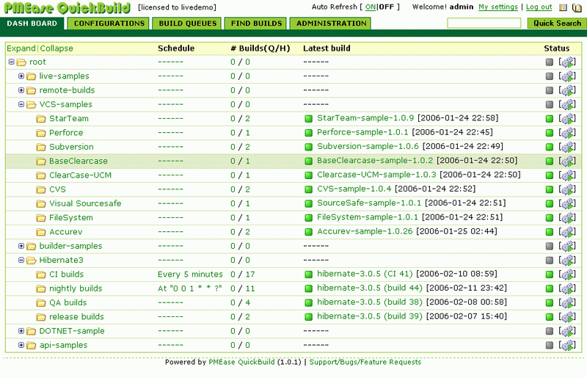
Task: Click into the quick search text field
Action: tap(484, 23)
